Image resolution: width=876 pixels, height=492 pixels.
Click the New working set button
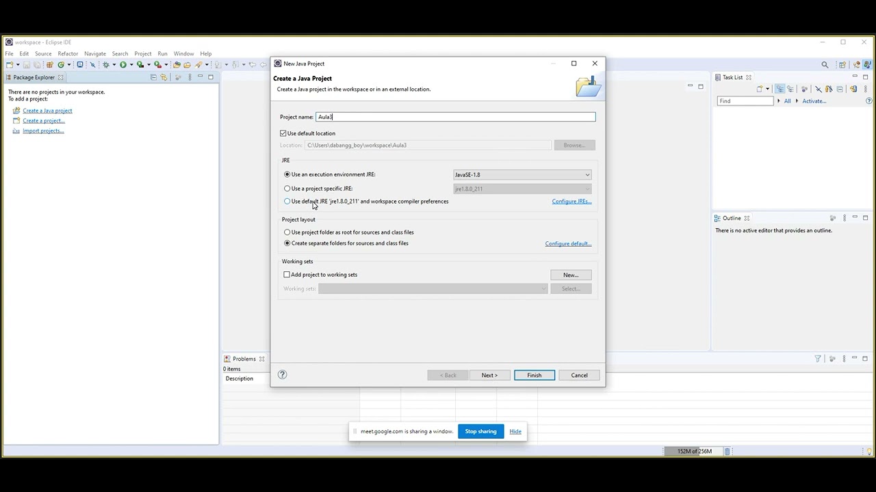coord(571,275)
